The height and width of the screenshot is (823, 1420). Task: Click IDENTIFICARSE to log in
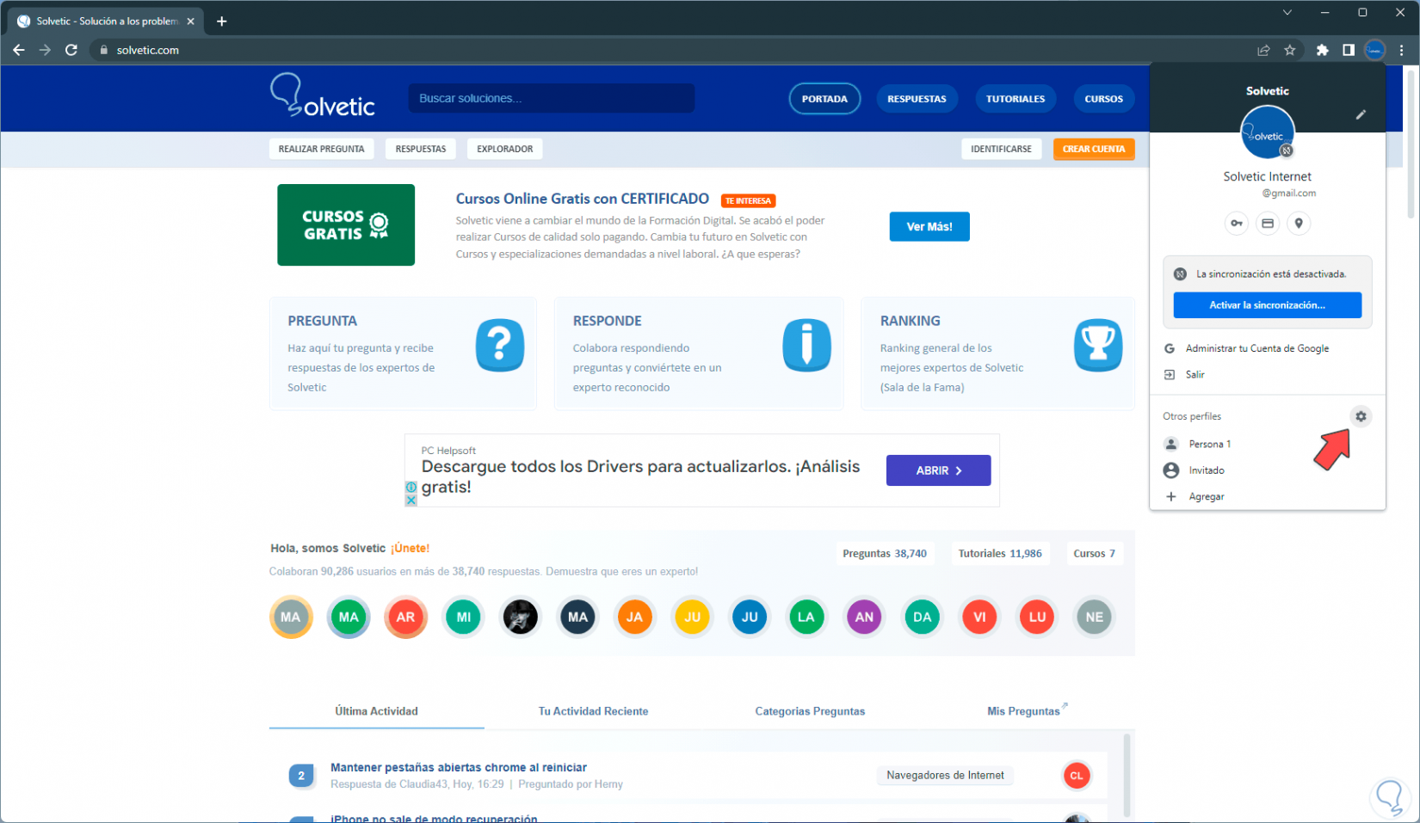[1001, 149]
